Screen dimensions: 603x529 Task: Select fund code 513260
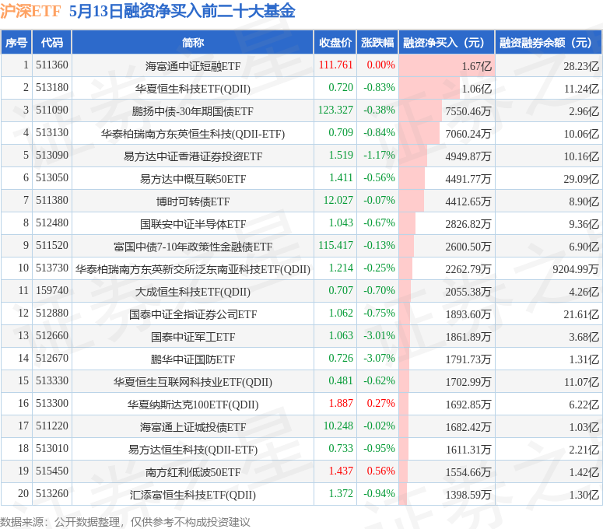[52, 494]
